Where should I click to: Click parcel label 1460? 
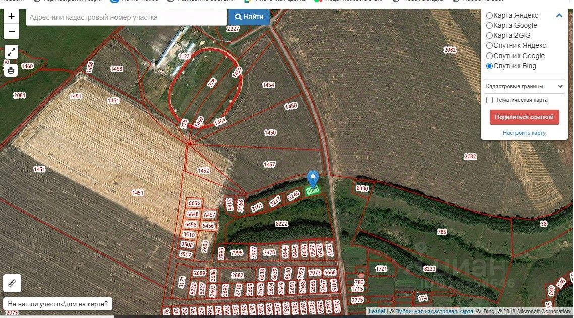click(27, 66)
